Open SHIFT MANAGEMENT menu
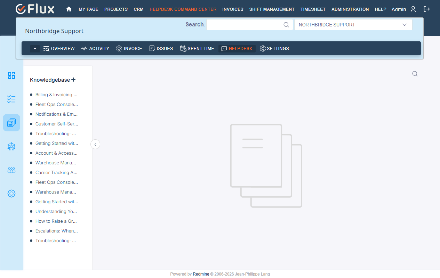440x278 pixels. [x=272, y=9]
